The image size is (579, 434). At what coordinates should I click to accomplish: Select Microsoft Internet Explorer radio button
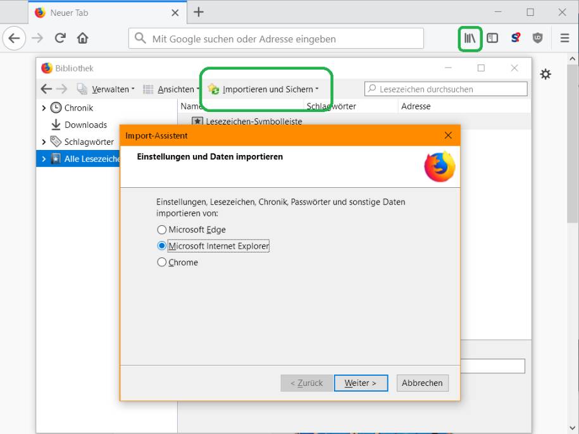[x=161, y=245]
